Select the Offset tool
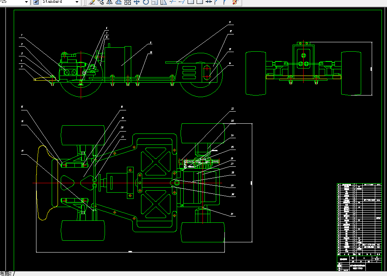 click(x=118, y=2)
